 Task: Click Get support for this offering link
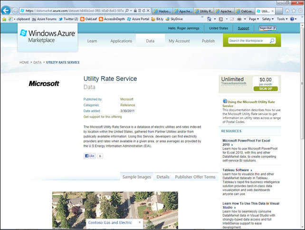click(x=103, y=117)
